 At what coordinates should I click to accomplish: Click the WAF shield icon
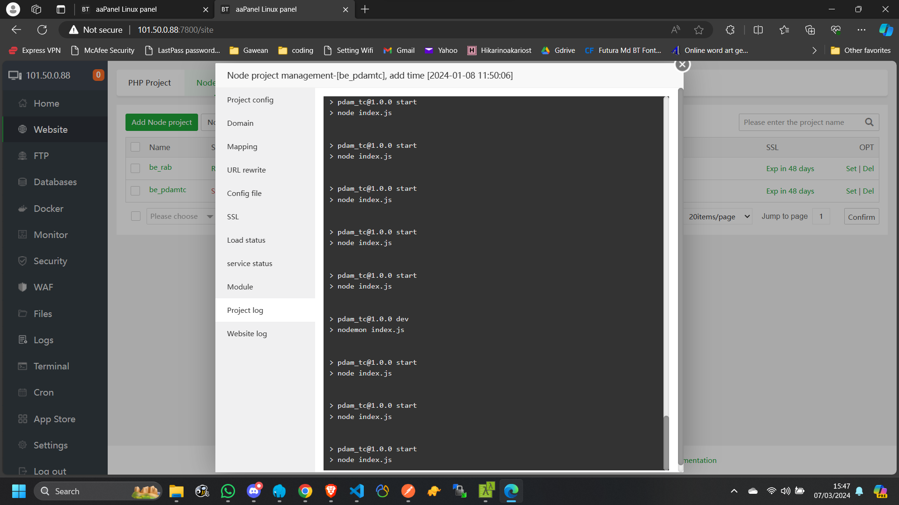[x=22, y=287]
